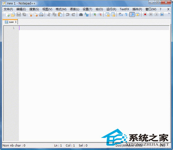Screen dimensions: 173x150
Task: Open the 设置(T) menu
Action: [88, 9]
